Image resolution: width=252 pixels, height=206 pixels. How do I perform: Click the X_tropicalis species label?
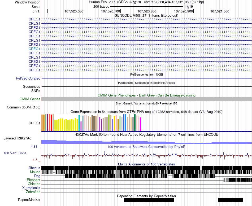(31, 188)
